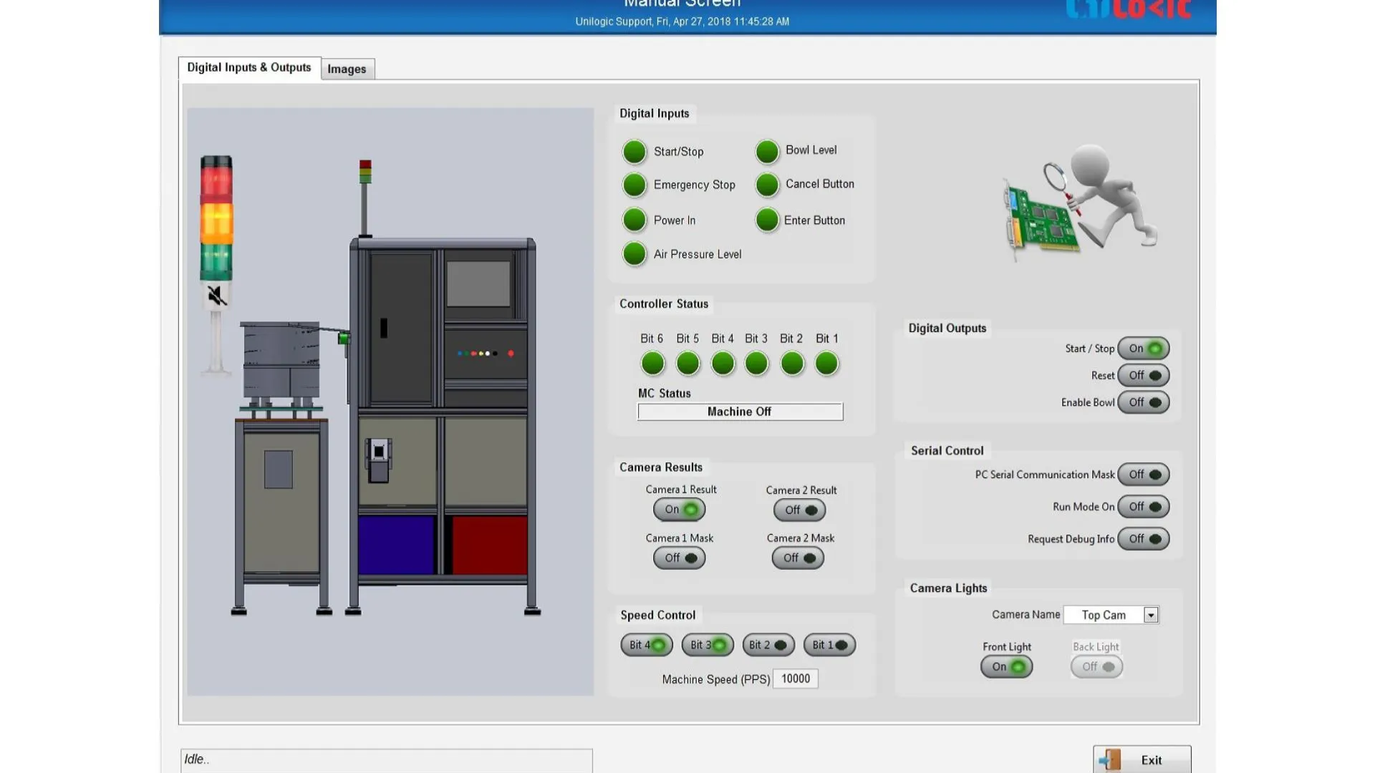This screenshot has width=1375, height=773.
Task: Toggle Speed Control Bit 4 button
Action: click(646, 645)
